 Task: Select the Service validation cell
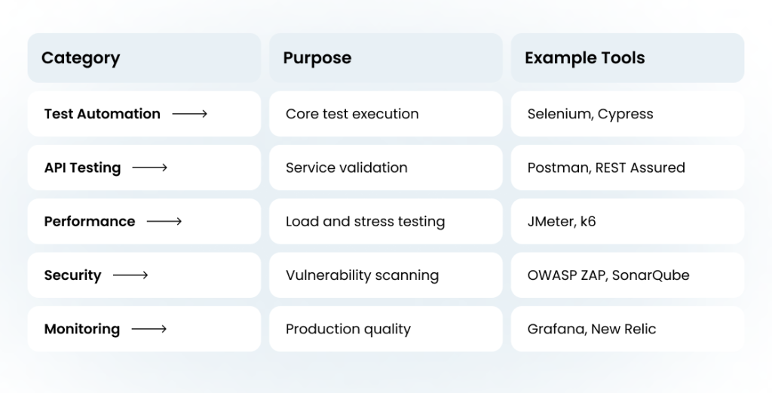385,168
